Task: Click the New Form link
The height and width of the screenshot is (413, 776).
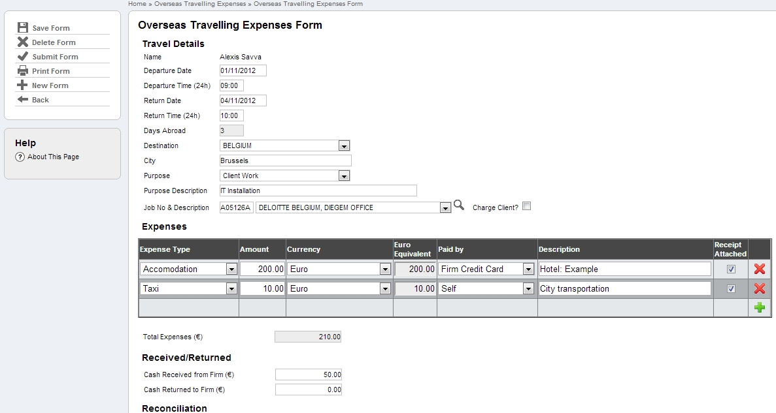Action: 50,85
